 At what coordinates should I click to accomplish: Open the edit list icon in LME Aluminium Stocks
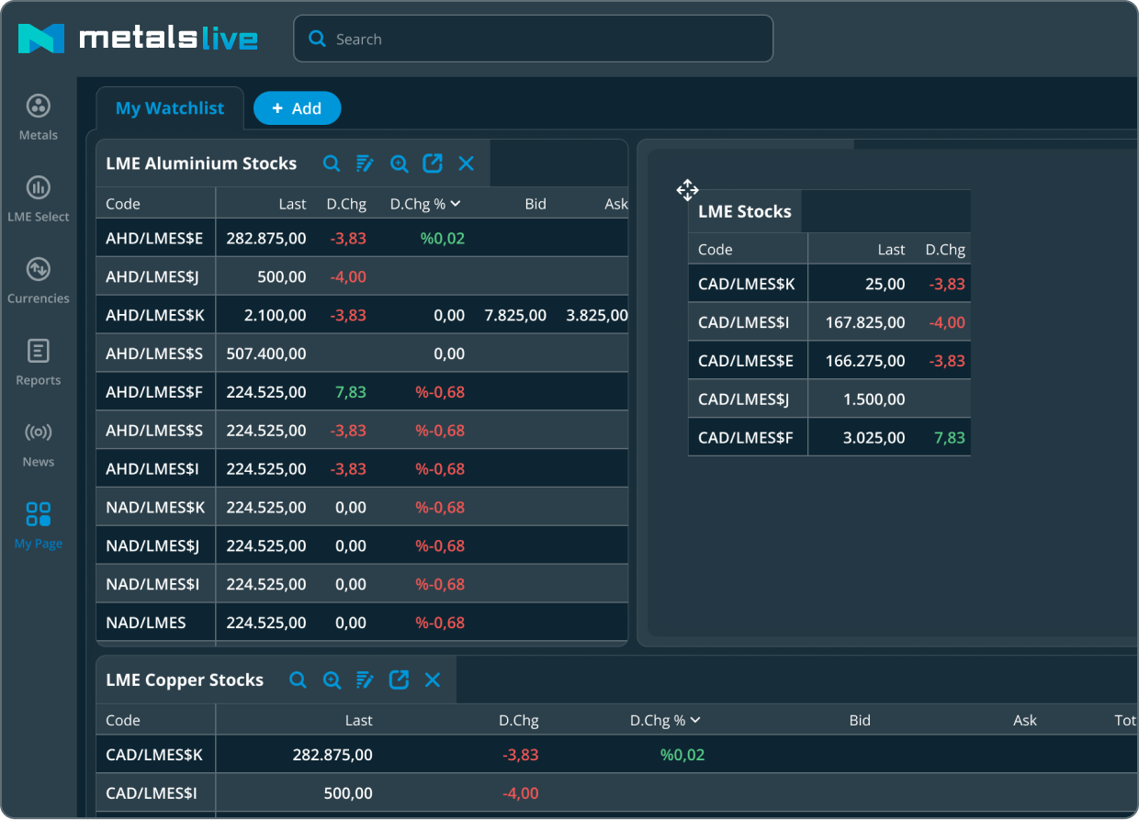(x=365, y=163)
